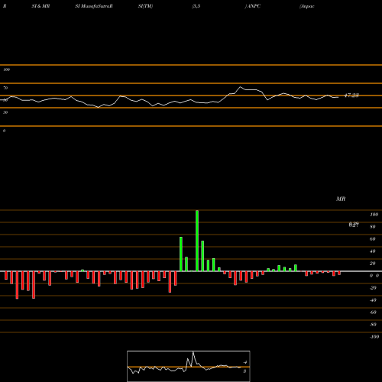Viewport: 382px width, 382px height.
Task: Click the 'SI(TM)' header label
Action: point(145,6)
